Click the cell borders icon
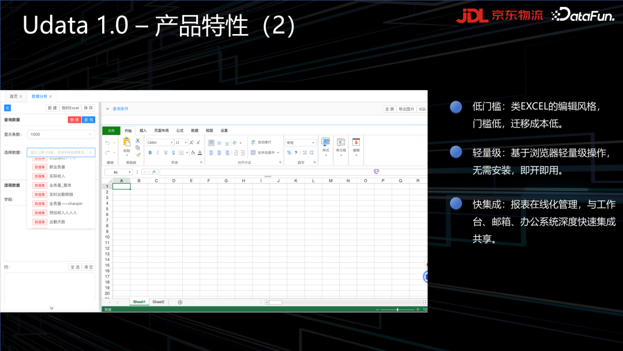 tap(182, 152)
